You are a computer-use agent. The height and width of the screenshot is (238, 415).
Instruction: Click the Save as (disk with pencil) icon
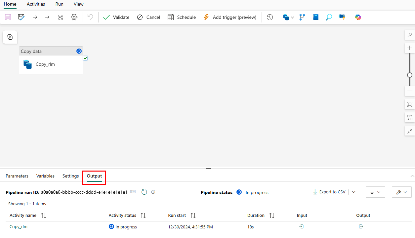click(21, 17)
